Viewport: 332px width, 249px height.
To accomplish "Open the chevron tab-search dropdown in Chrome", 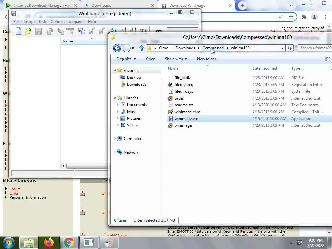I will pos(291,6).
